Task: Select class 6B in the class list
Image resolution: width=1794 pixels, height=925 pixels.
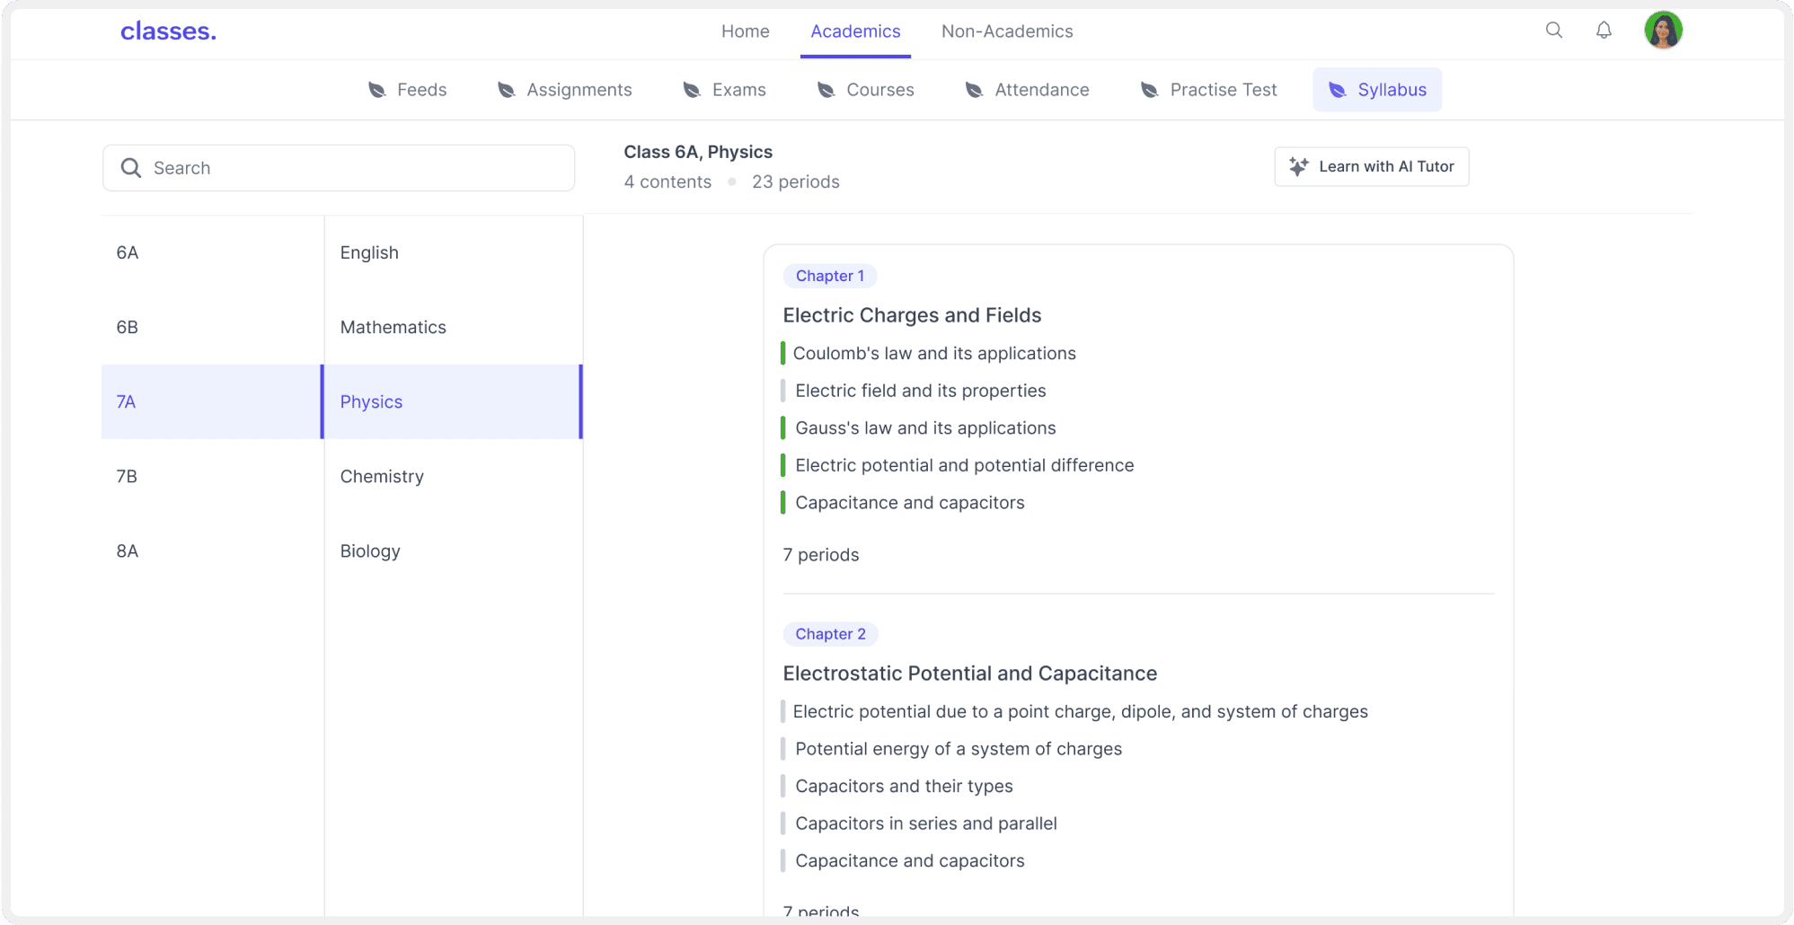Action: [x=128, y=327]
